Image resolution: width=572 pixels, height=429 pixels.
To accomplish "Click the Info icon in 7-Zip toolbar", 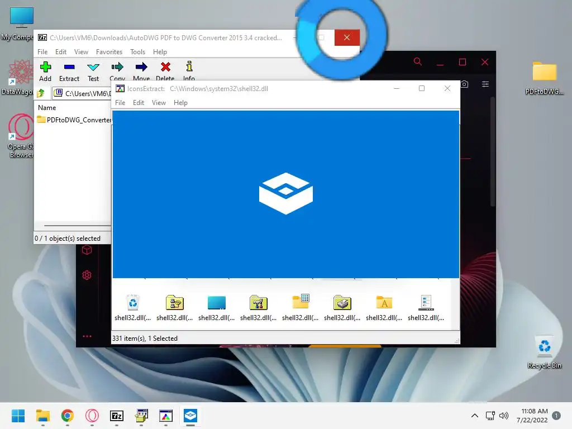I will [189, 71].
